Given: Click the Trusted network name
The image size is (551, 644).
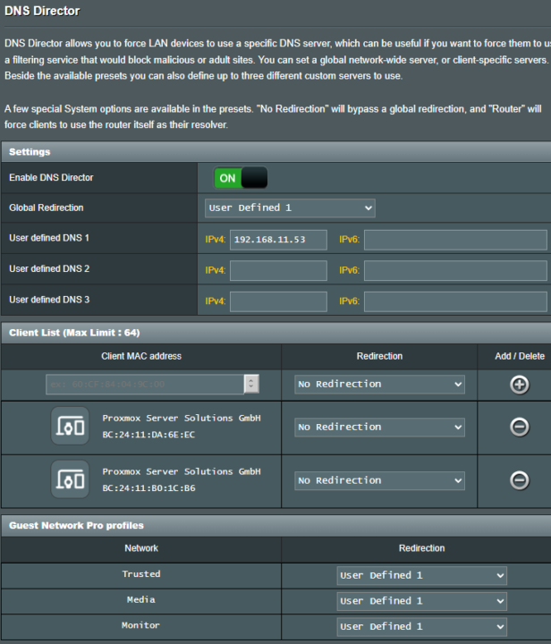Looking at the screenshot, I should pos(141,573).
